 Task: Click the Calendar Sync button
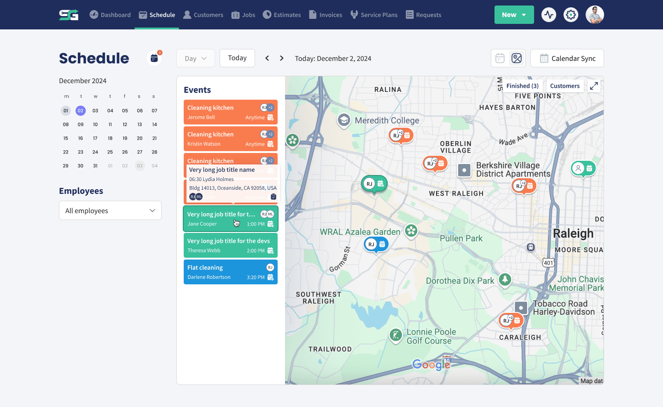point(567,58)
